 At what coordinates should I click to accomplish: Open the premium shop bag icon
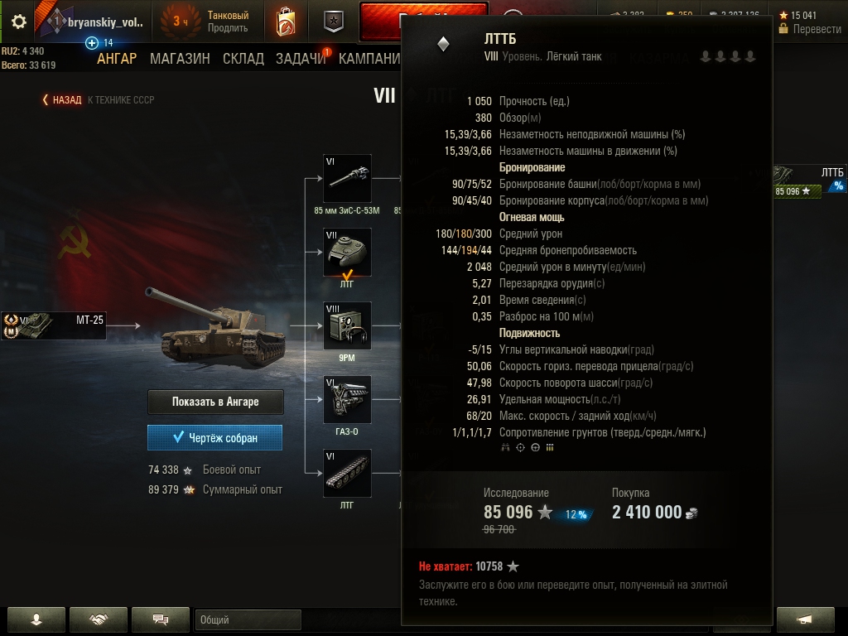(x=286, y=22)
